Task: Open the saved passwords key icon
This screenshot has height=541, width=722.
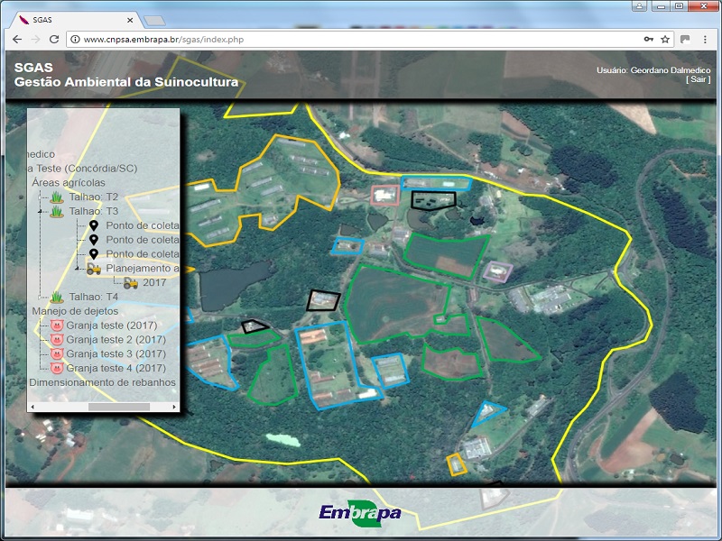Action: (648, 40)
